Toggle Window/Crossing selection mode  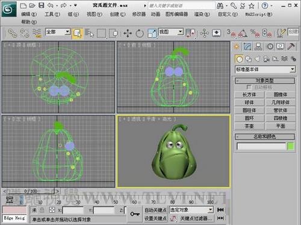coord(114,33)
